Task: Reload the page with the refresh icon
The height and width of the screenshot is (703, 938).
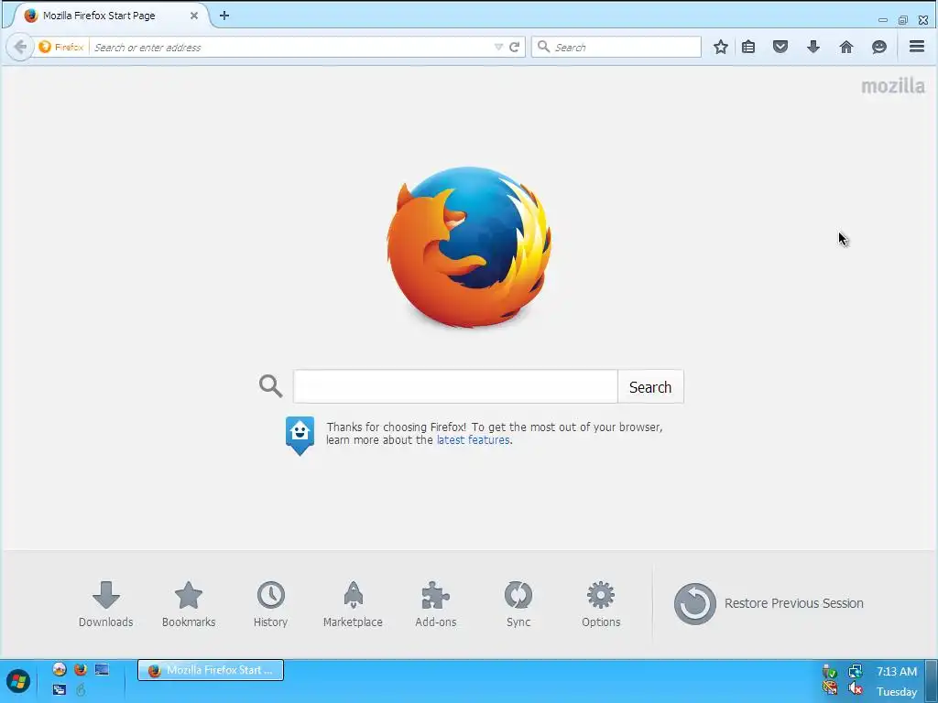Action: [515, 47]
